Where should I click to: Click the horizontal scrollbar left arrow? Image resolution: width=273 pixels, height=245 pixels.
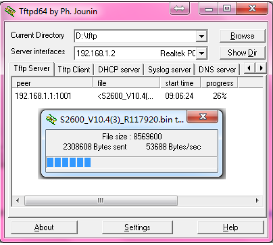click(x=18, y=201)
